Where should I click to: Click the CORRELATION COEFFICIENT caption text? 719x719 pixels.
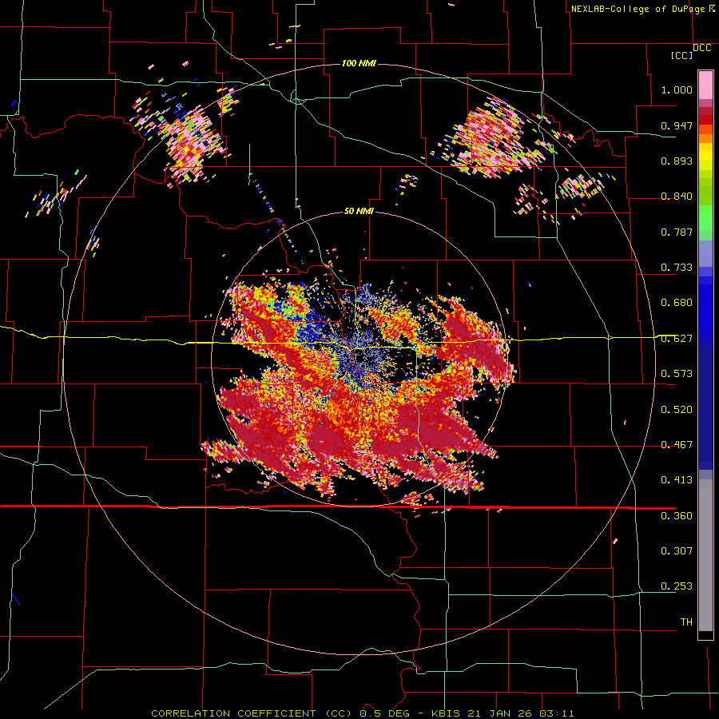tap(233, 713)
